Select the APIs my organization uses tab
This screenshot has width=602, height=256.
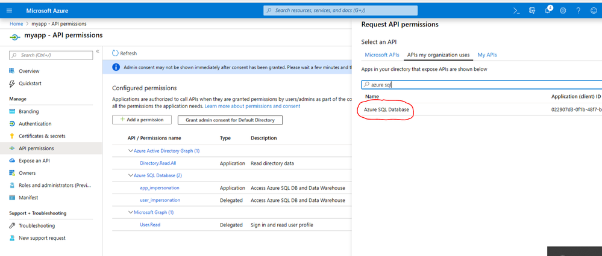(439, 55)
